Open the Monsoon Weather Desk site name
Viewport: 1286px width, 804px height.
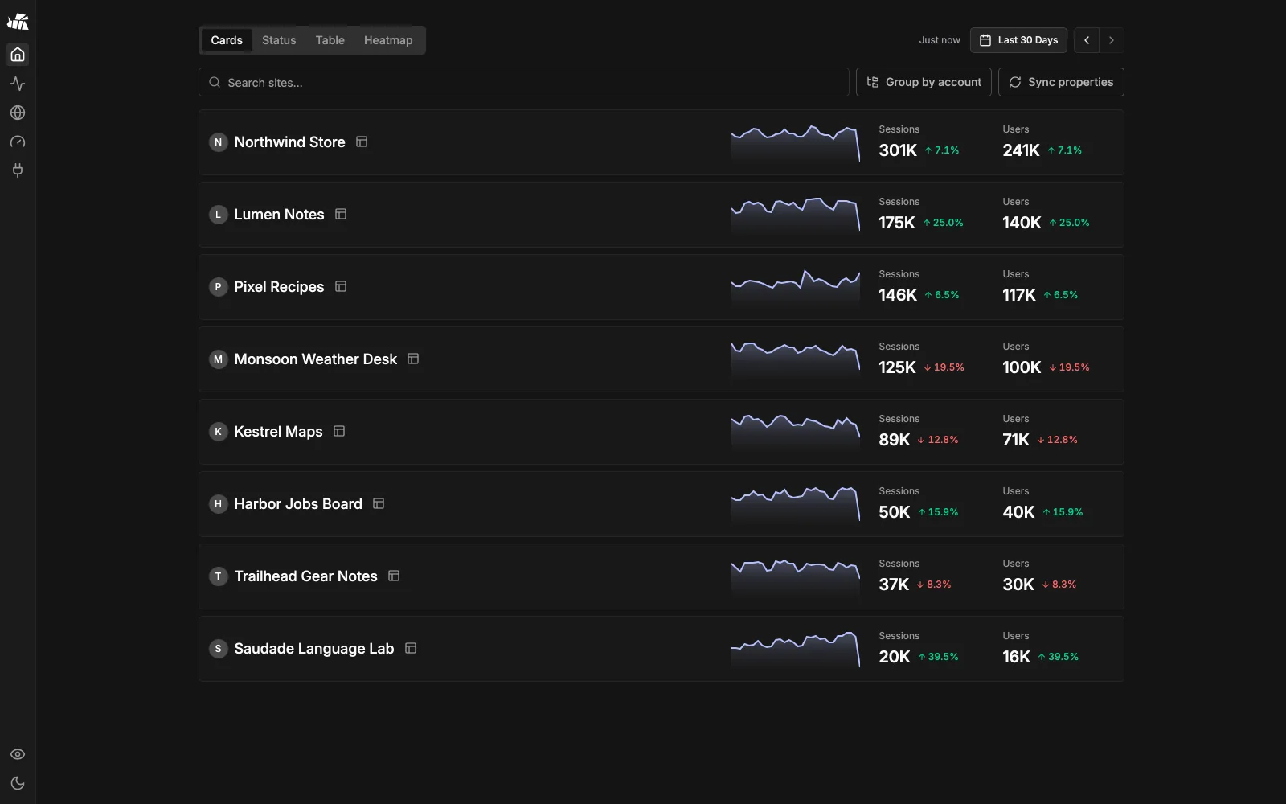(315, 359)
